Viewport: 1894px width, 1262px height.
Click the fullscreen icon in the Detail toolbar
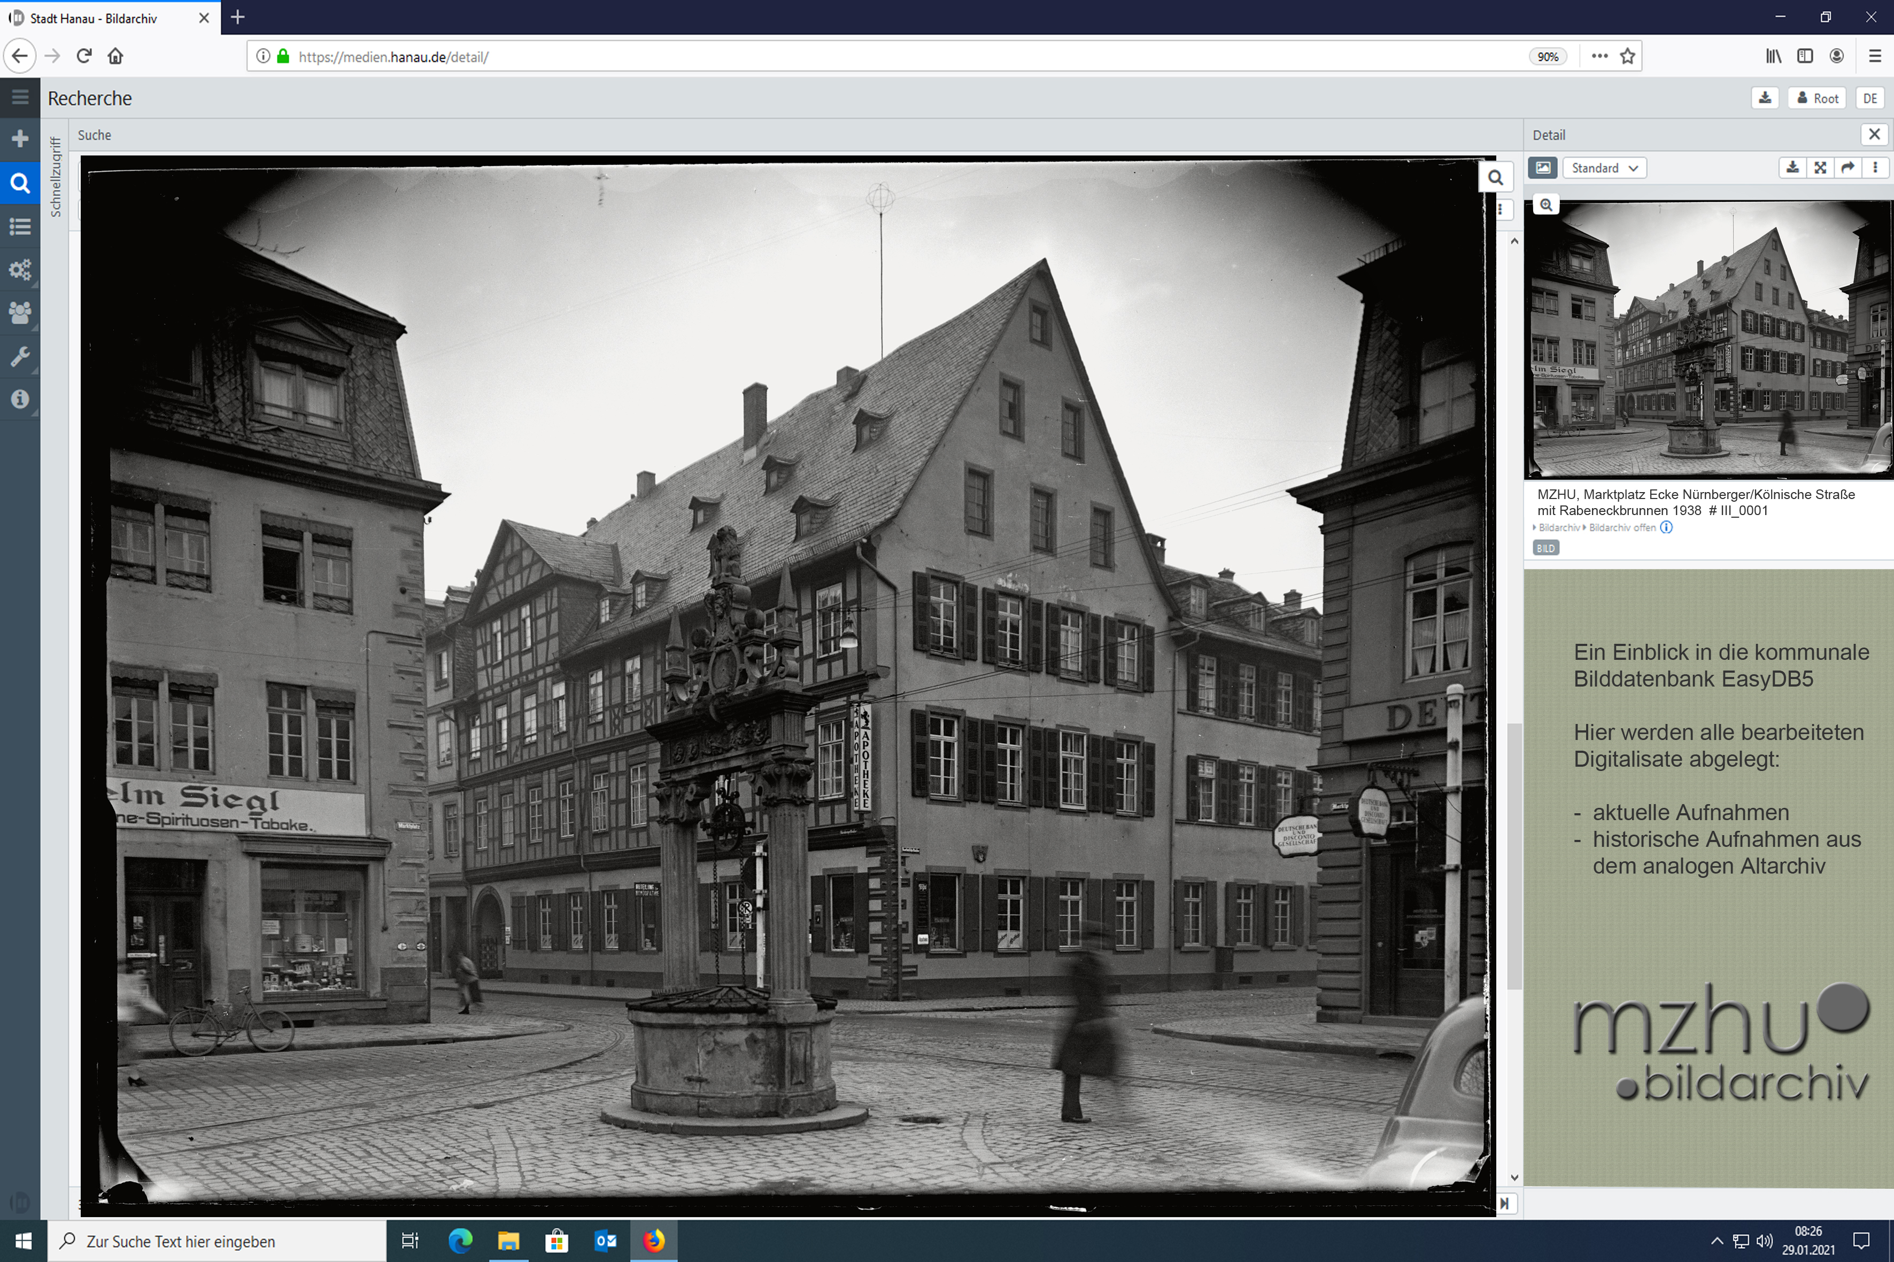point(1820,167)
